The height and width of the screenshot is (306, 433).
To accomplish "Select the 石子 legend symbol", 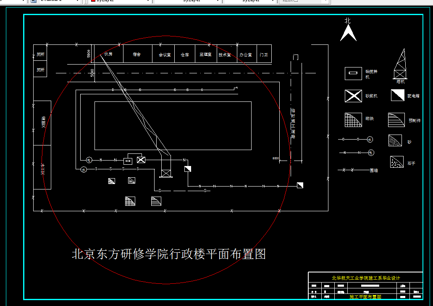I will 397,162.
